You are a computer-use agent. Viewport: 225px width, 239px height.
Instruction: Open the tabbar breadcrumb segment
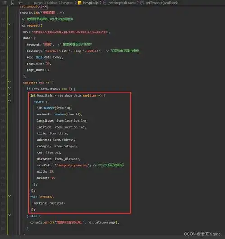(x=52, y=3)
